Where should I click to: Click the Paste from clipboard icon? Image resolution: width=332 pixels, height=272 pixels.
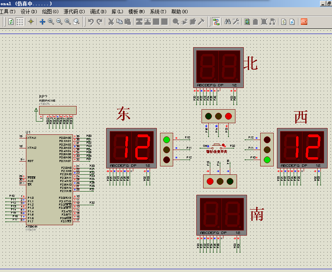128,22
